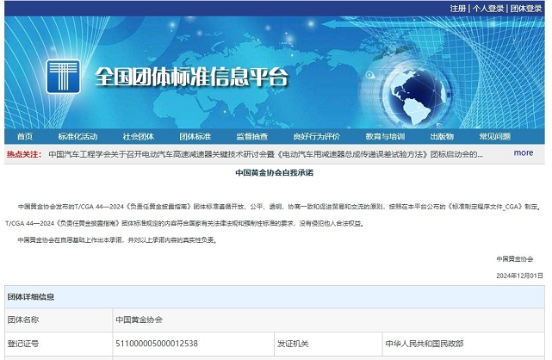The image size is (552, 360).
Task: Select the 良好行为评价 menu item
Action: (316, 136)
